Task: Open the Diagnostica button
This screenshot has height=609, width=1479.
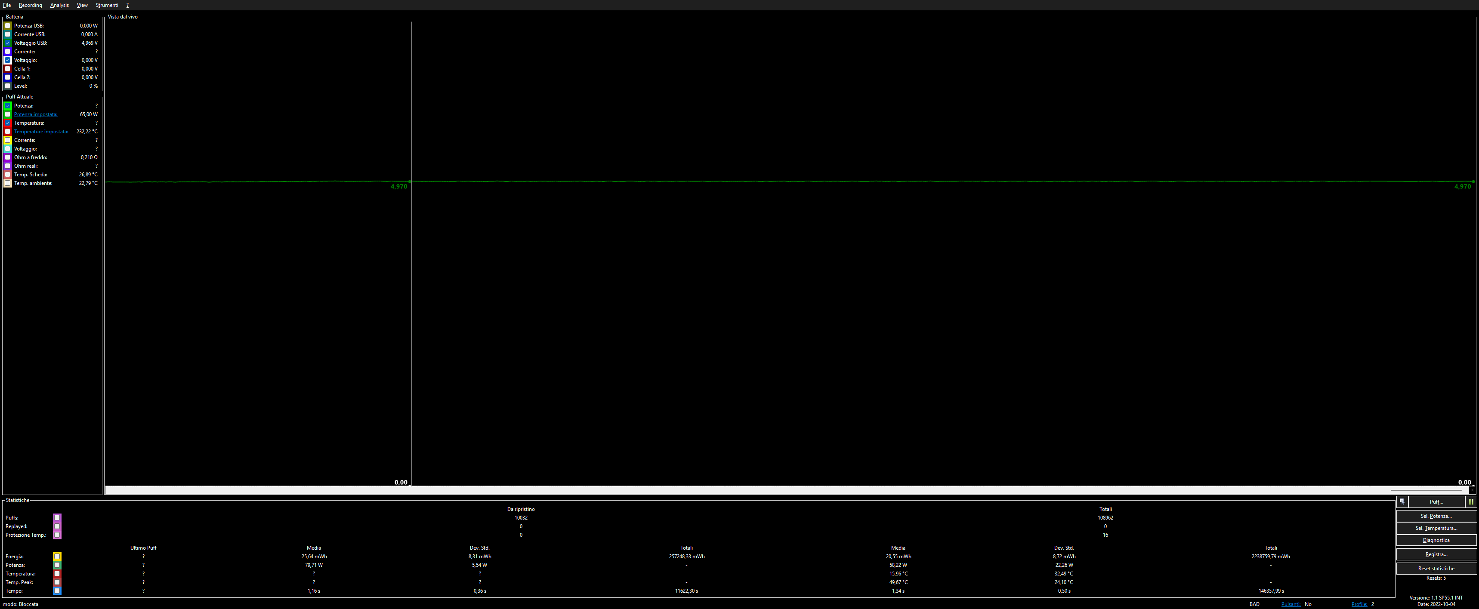Action: [1436, 540]
